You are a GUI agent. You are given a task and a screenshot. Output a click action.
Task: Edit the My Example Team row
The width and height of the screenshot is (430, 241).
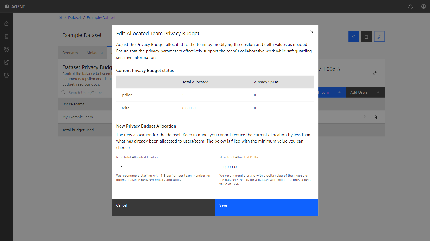tap(364, 117)
